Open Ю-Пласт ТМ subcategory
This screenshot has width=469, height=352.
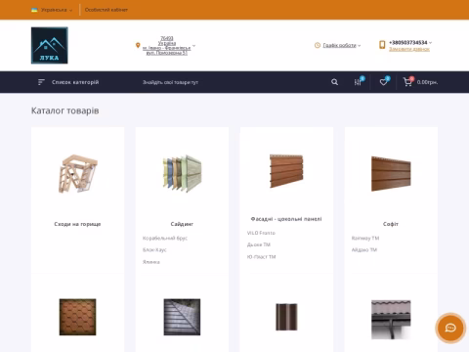click(x=261, y=257)
